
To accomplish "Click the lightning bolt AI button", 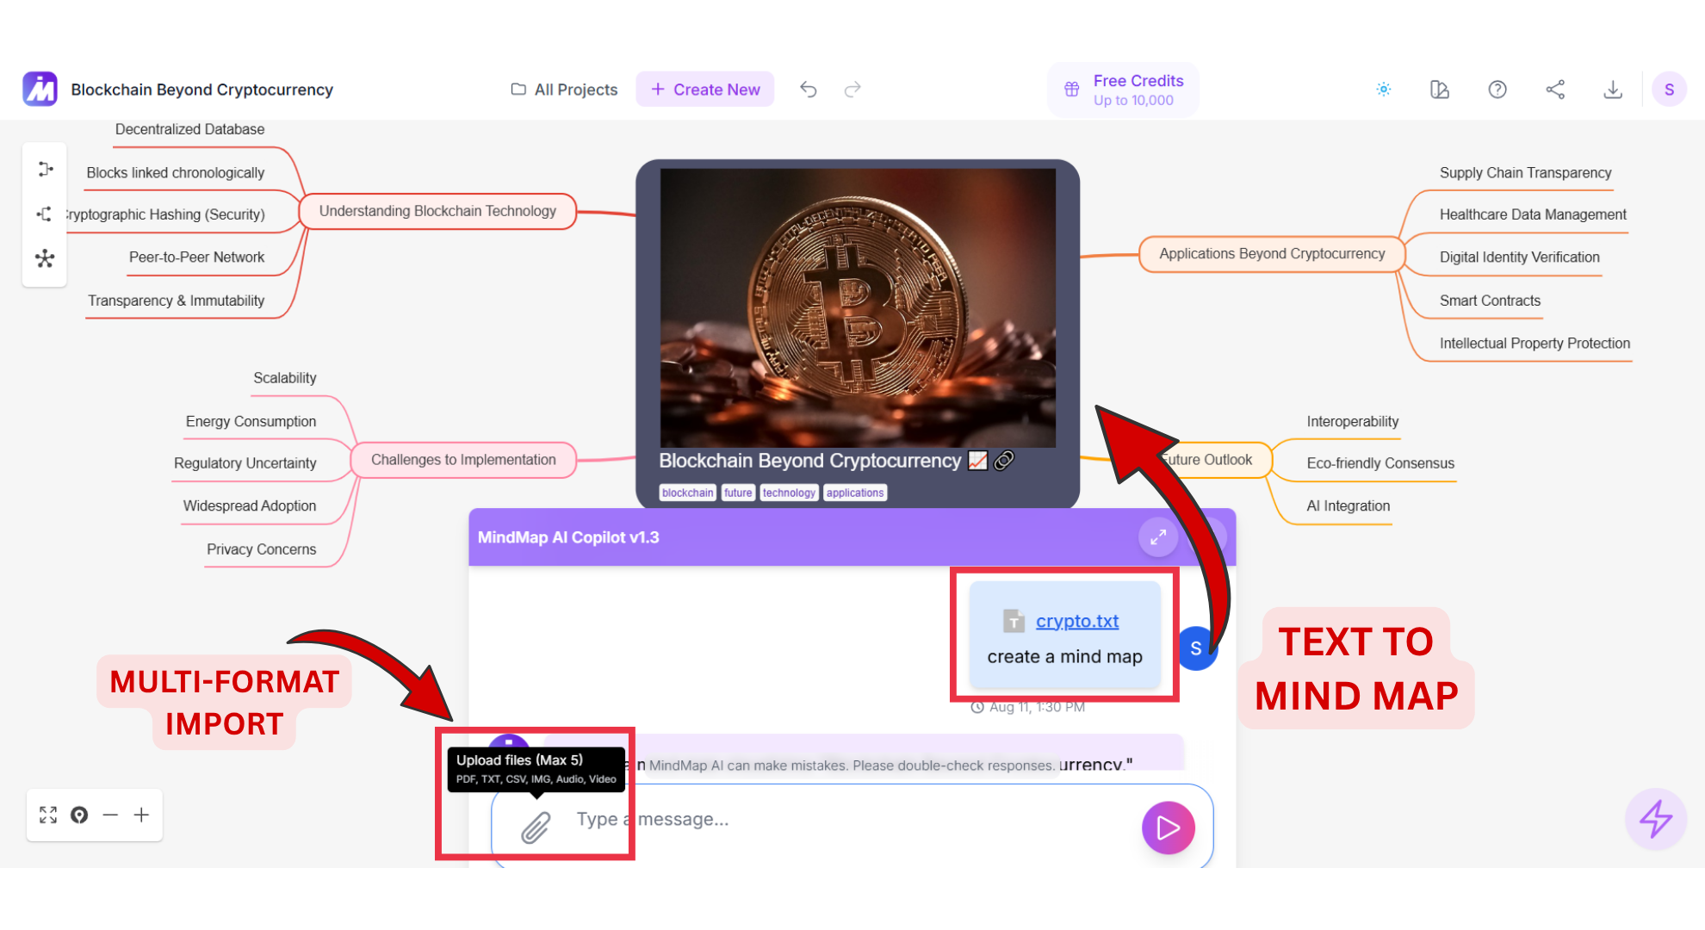I will pyautogui.click(x=1655, y=818).
